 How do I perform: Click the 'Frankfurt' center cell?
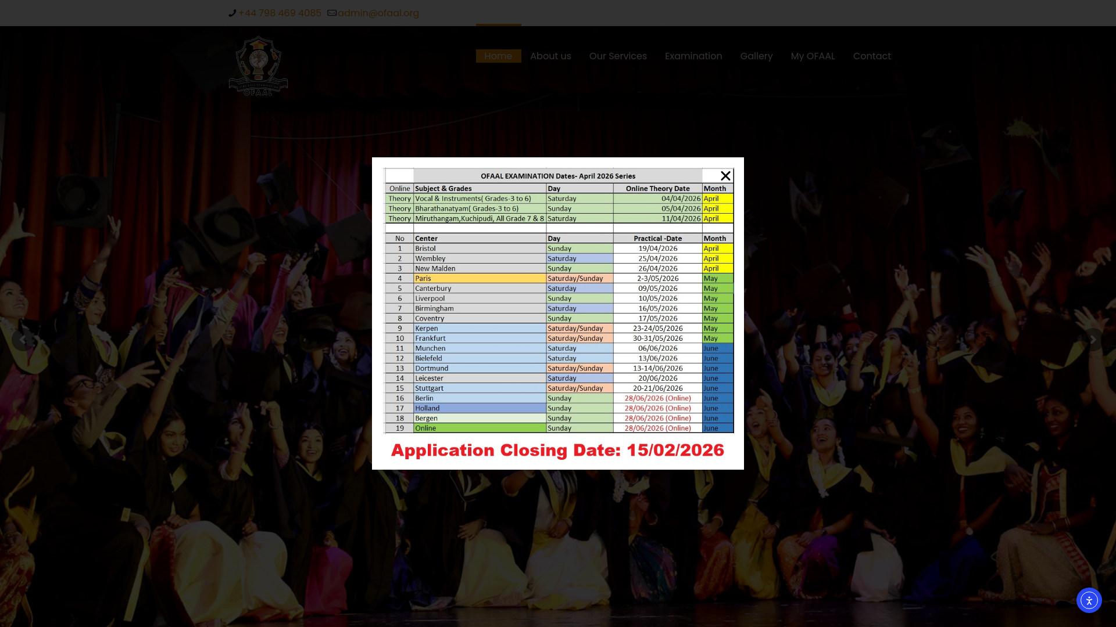(480, 338)
